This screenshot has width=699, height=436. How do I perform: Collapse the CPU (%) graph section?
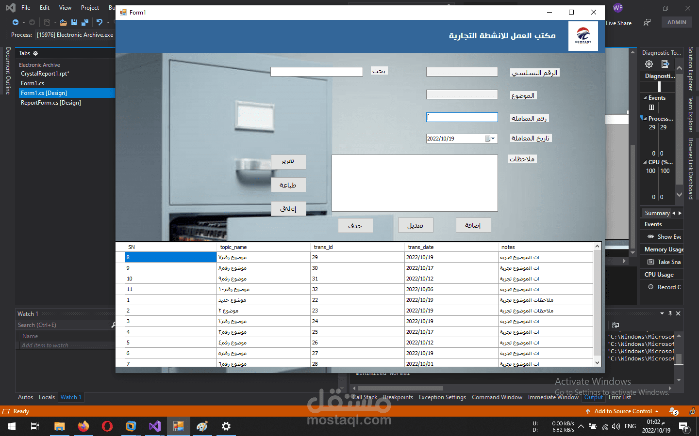coord(645,162)
